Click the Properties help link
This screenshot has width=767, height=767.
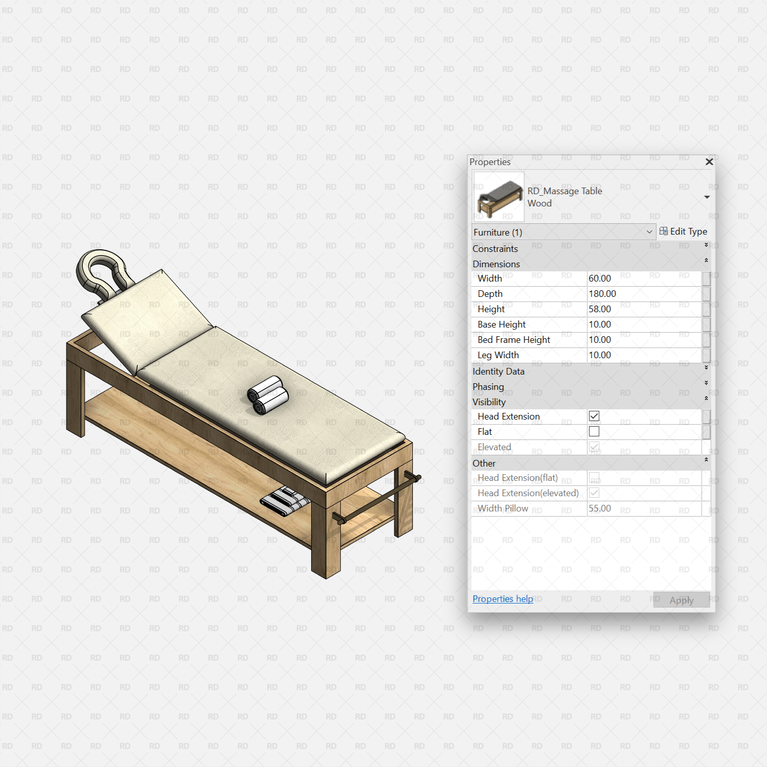pos(502,598)
